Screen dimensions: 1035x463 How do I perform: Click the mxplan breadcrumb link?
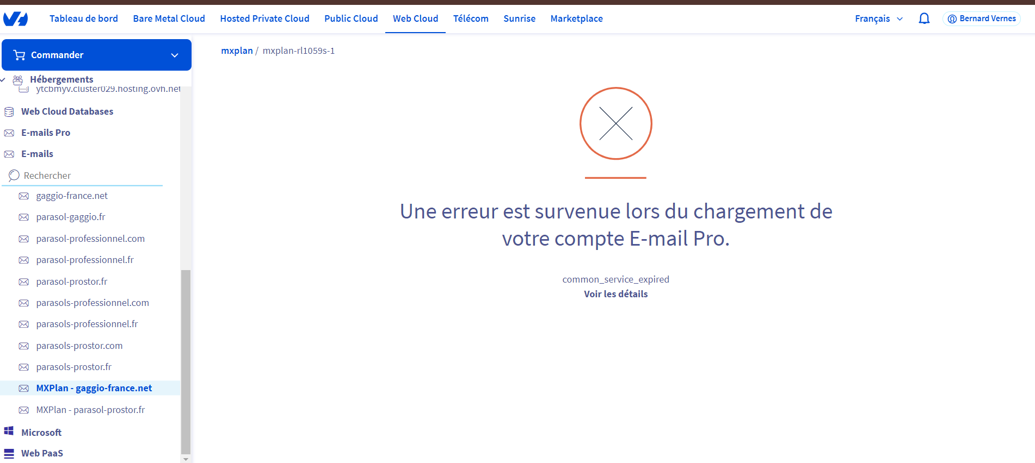(x=237, y=51)
